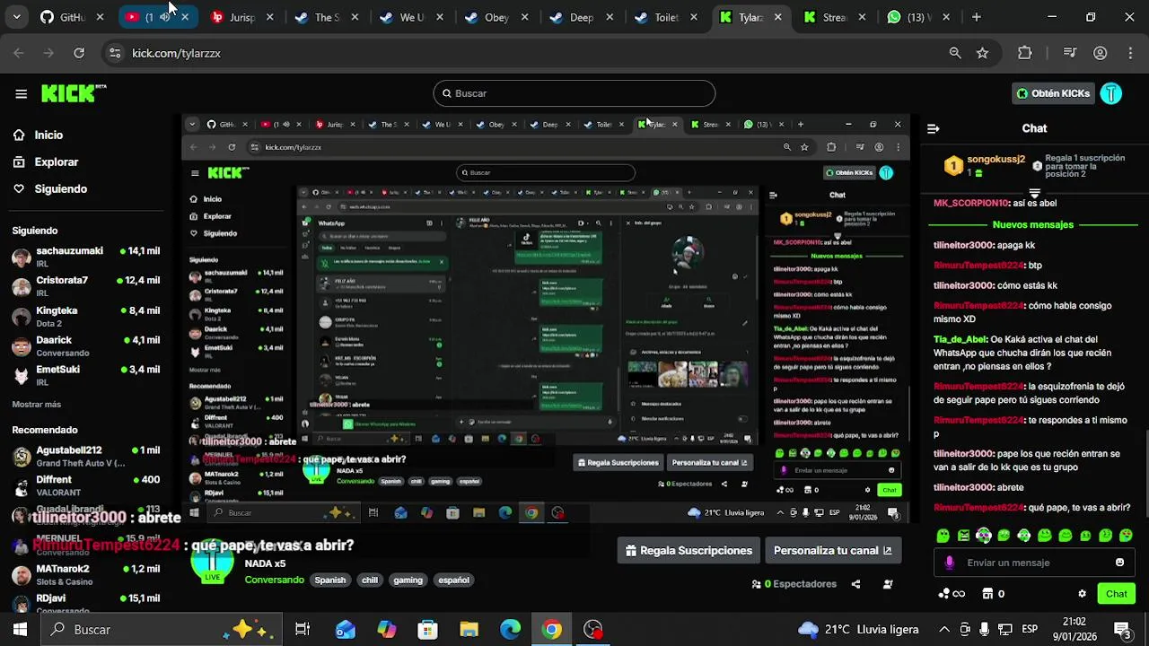Open the emote picker smiley
This screenshot has height=646, width=1149.
[1119, 563]
